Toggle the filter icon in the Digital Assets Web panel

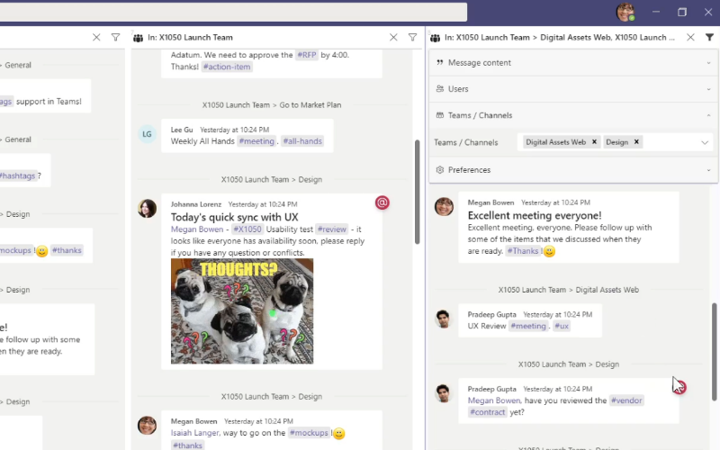[708, 38]
